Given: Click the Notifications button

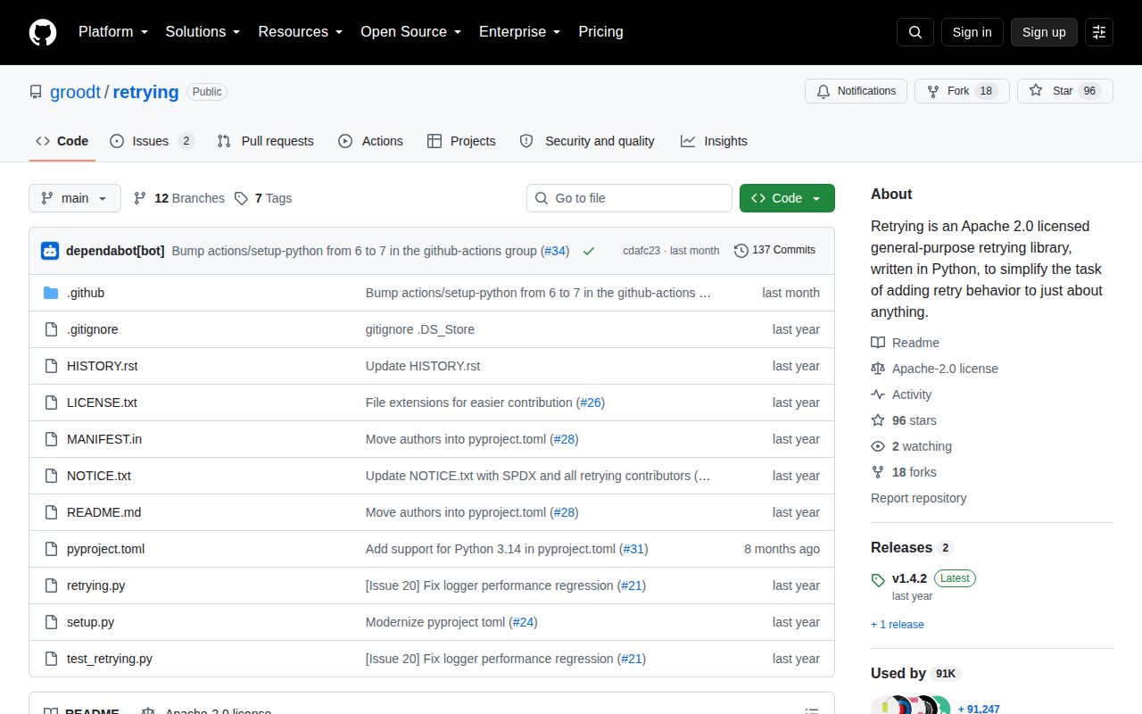Looking at the screenshot, I should tap(856, 91).
